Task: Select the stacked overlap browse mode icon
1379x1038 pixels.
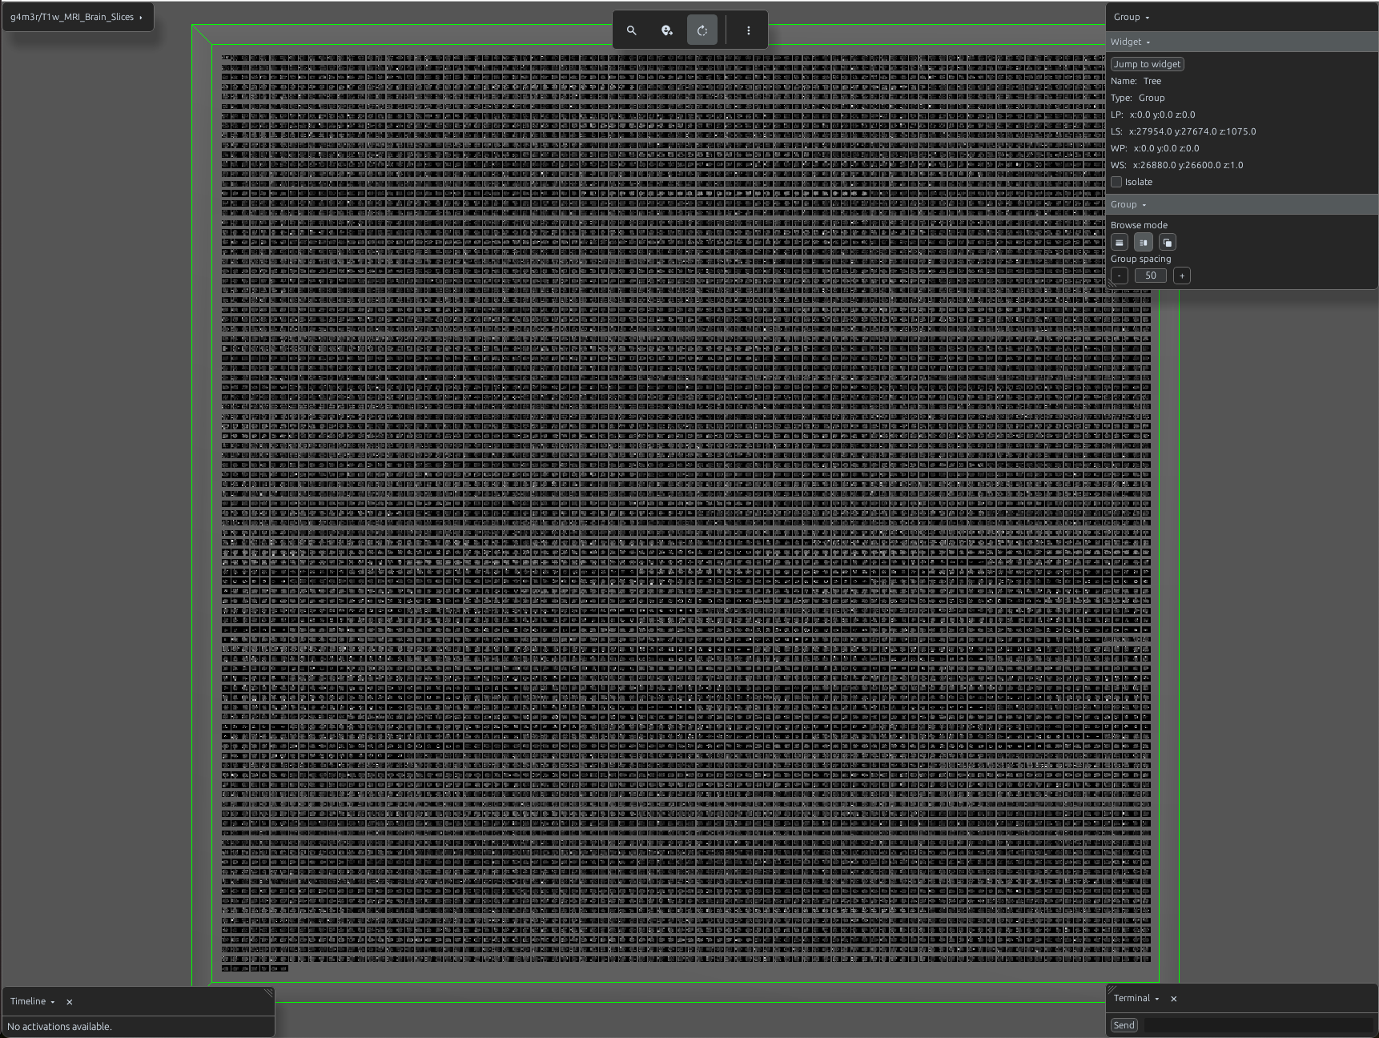Action: pyautogui.click(x=1168, y=242)
